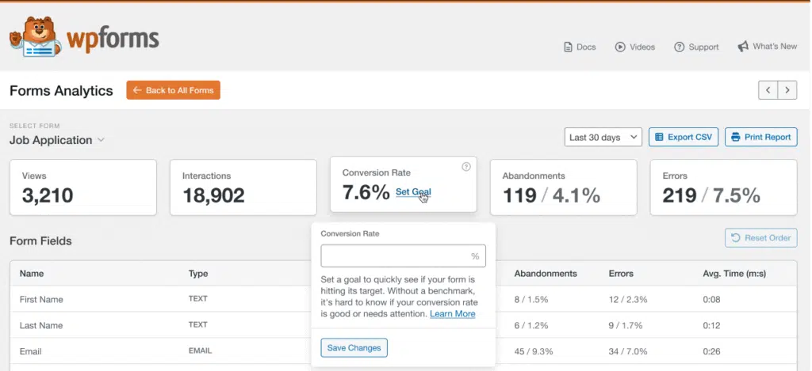Select the First Name field row

click(x=404, y=299)
